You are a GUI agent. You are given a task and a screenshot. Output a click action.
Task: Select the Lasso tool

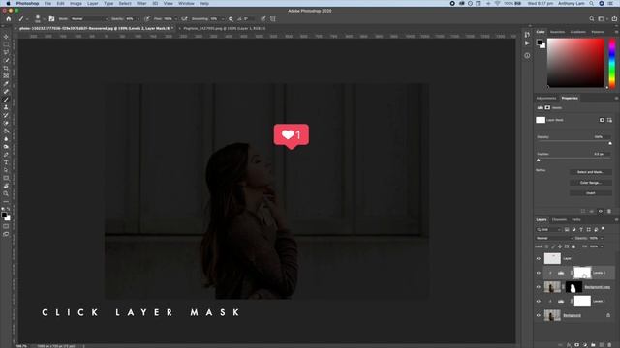[6, 52]
